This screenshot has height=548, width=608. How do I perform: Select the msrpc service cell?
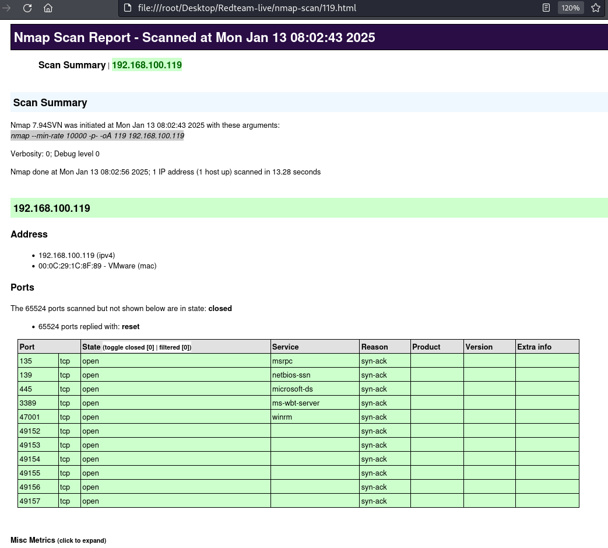coord(282,361)
